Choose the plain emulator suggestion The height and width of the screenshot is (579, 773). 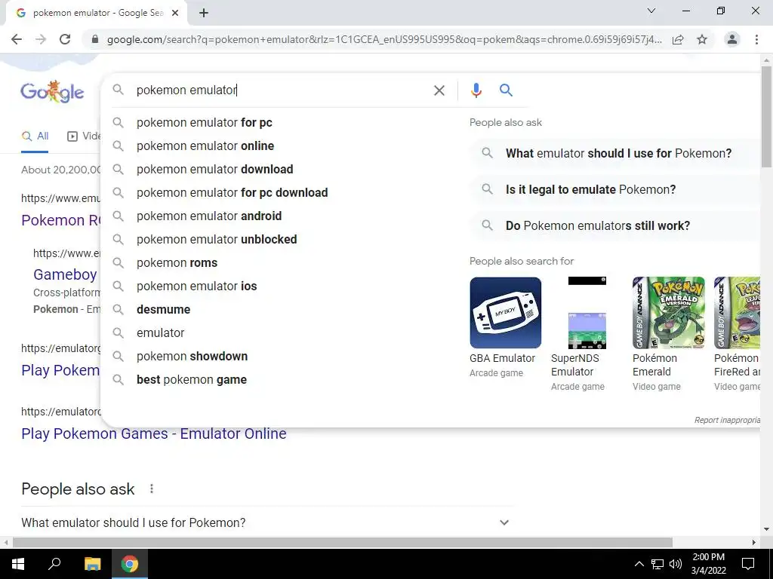(279, 332)
